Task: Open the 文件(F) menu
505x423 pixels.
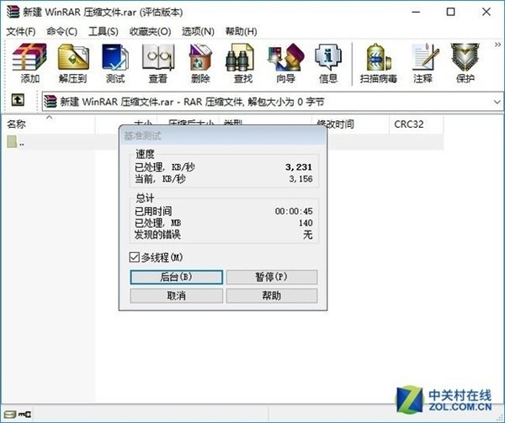Action: [21, 31]
